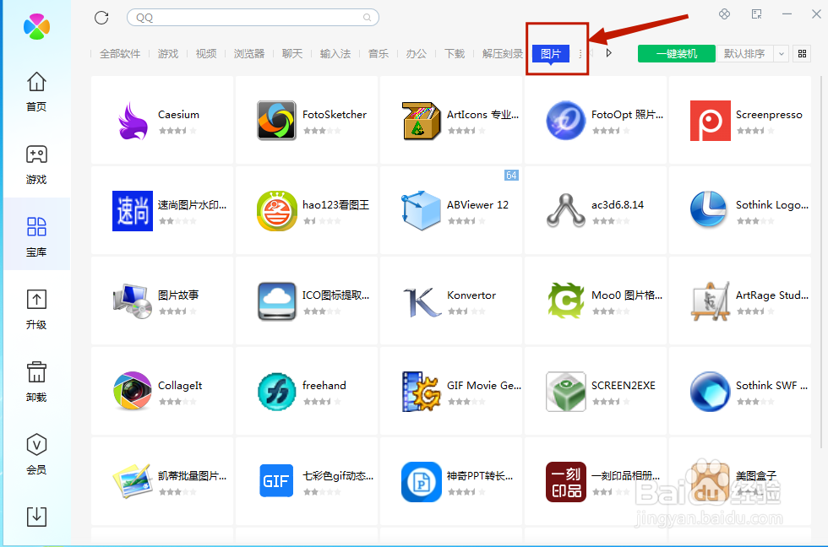Open the 凯蒂批量图片 app icon

133,482
